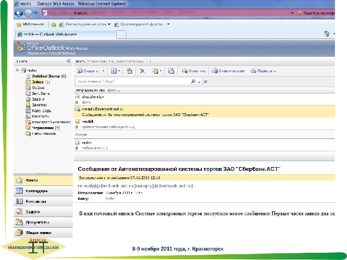Viewport: 347px width, 260px height.
Task: Open the Sent Items folder
Action: (x=38, y=93)
